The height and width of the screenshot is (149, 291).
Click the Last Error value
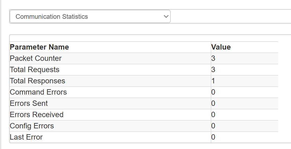pyautogui.click(x=213, y=137)
